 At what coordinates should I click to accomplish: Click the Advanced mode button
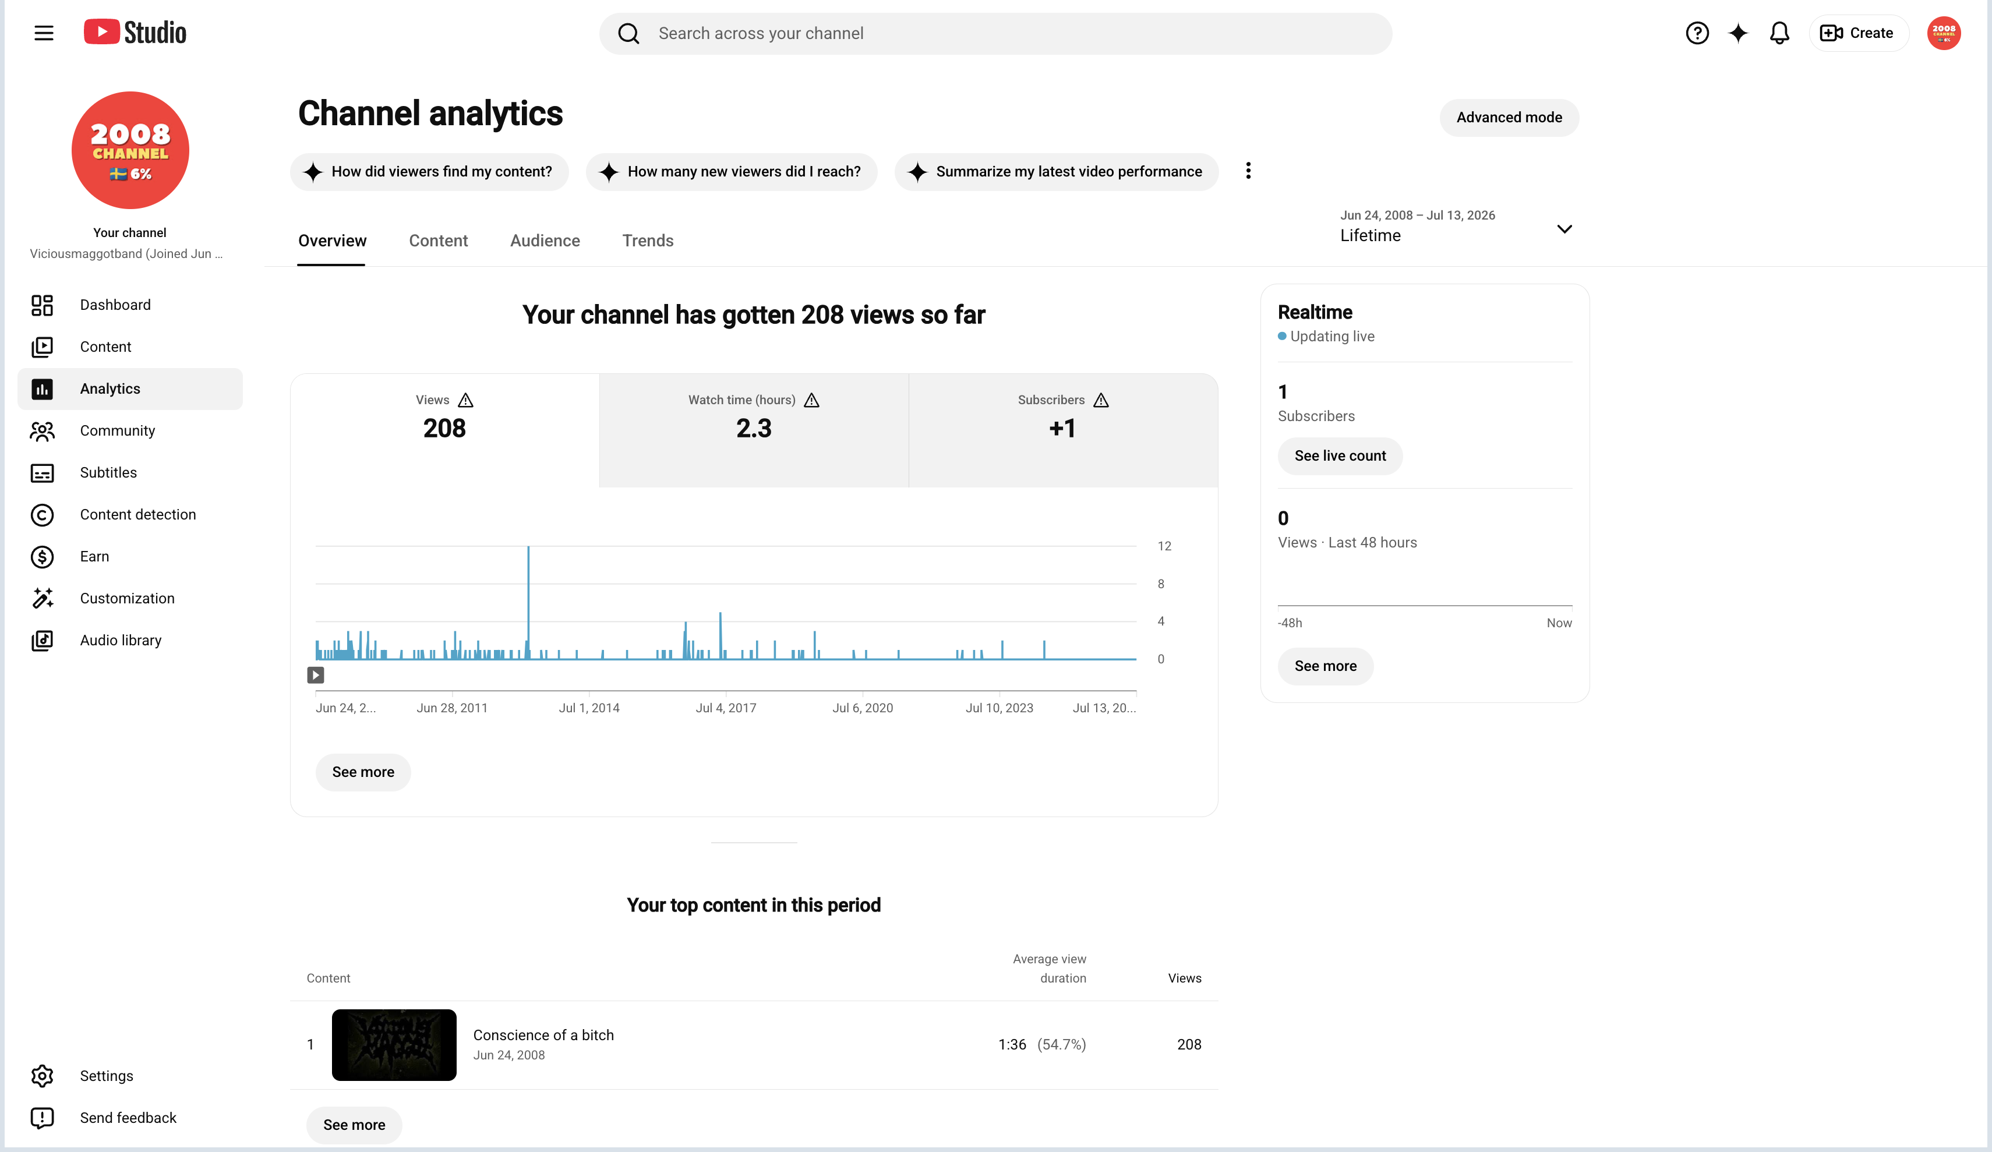1508,117
